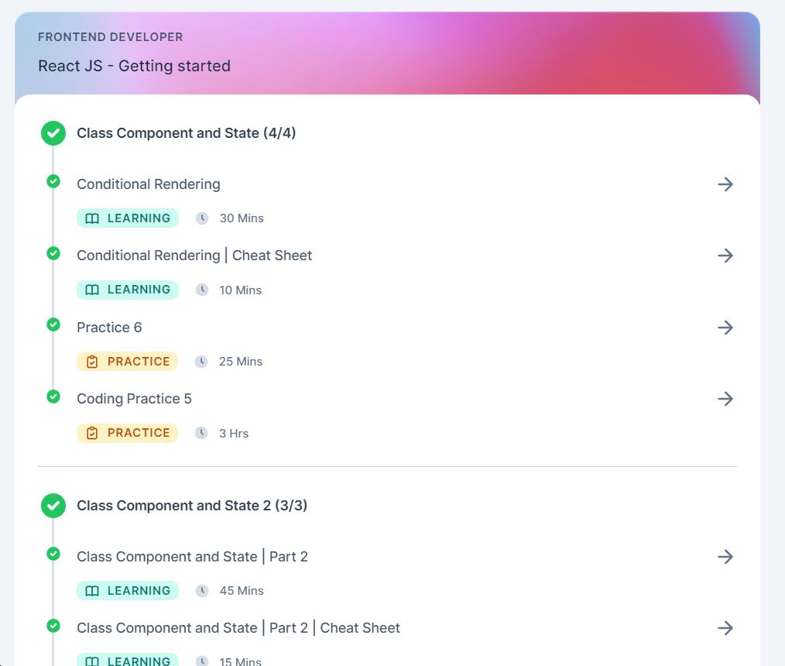This screenshot has height=666, width=785.
Task: Click large green check of Class Component and State 2
Action: click(53, 506)
